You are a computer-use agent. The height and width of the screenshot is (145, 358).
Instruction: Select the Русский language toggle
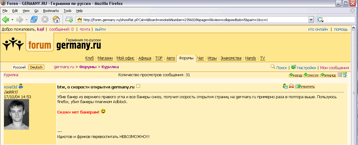pos(20,67)
